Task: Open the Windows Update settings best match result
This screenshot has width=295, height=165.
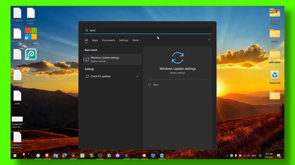Action: pos(112,59)
